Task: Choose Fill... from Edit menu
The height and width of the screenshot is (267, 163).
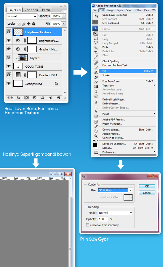Action: coord(128,71)
